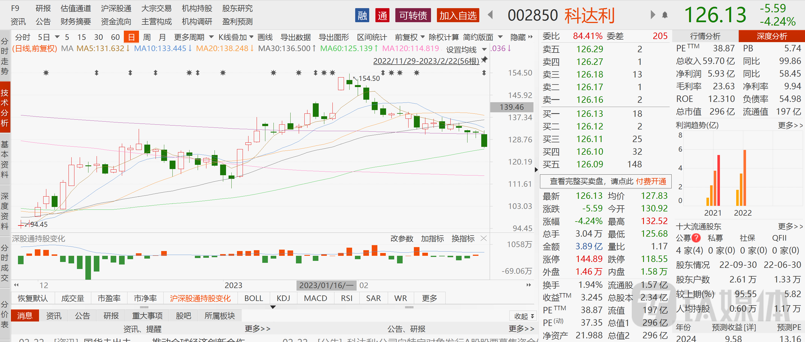Click the blue 融 margin trading badge
The height and width of the screenshot is (342, 805).
click(362, 15)
